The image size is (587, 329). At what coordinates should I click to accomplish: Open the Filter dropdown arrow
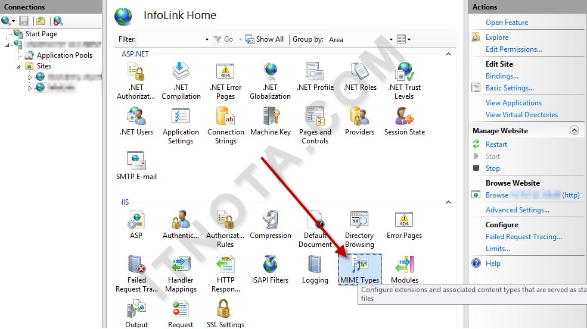(x=207, y=40)
